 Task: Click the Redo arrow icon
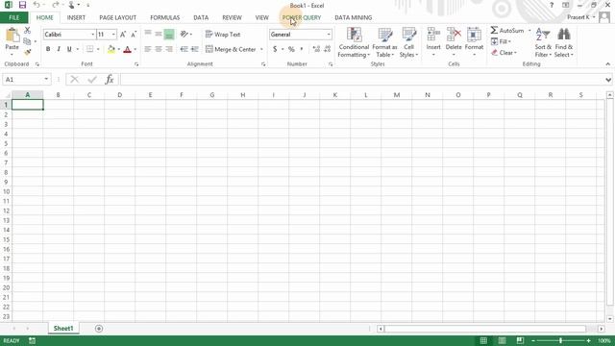(55, 5)
